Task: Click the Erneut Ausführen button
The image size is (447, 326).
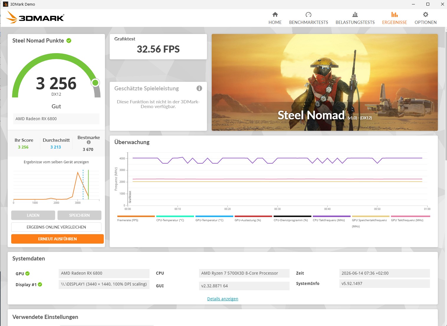Action: [x=57, y=239]
